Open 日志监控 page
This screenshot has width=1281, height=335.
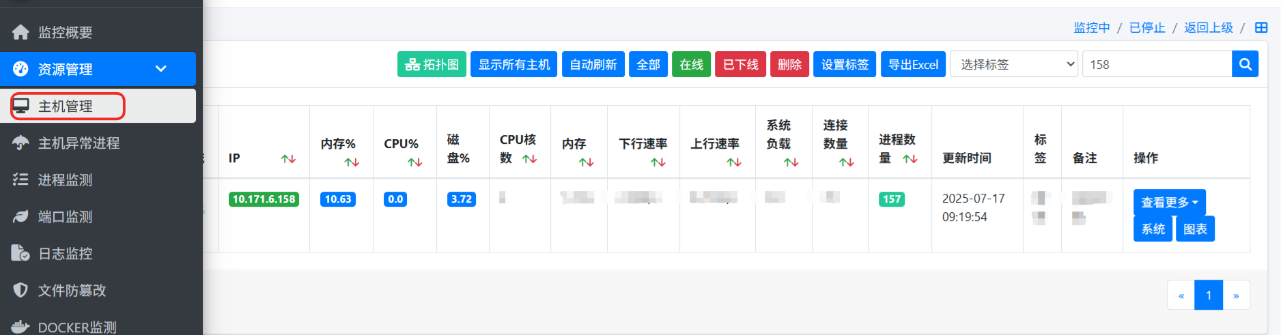pyautogui.click(x=65, y=253)
